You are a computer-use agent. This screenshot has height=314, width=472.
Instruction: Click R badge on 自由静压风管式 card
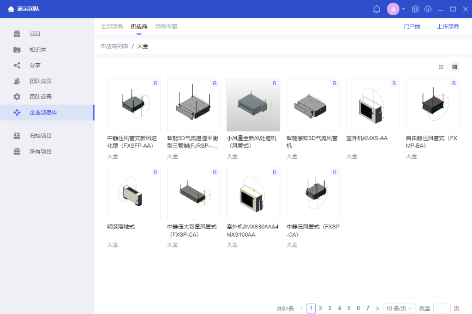pyautogui.click(x=454, y=83)
